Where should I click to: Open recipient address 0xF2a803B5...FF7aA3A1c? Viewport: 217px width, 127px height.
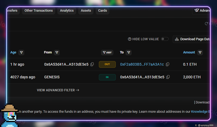142,64
